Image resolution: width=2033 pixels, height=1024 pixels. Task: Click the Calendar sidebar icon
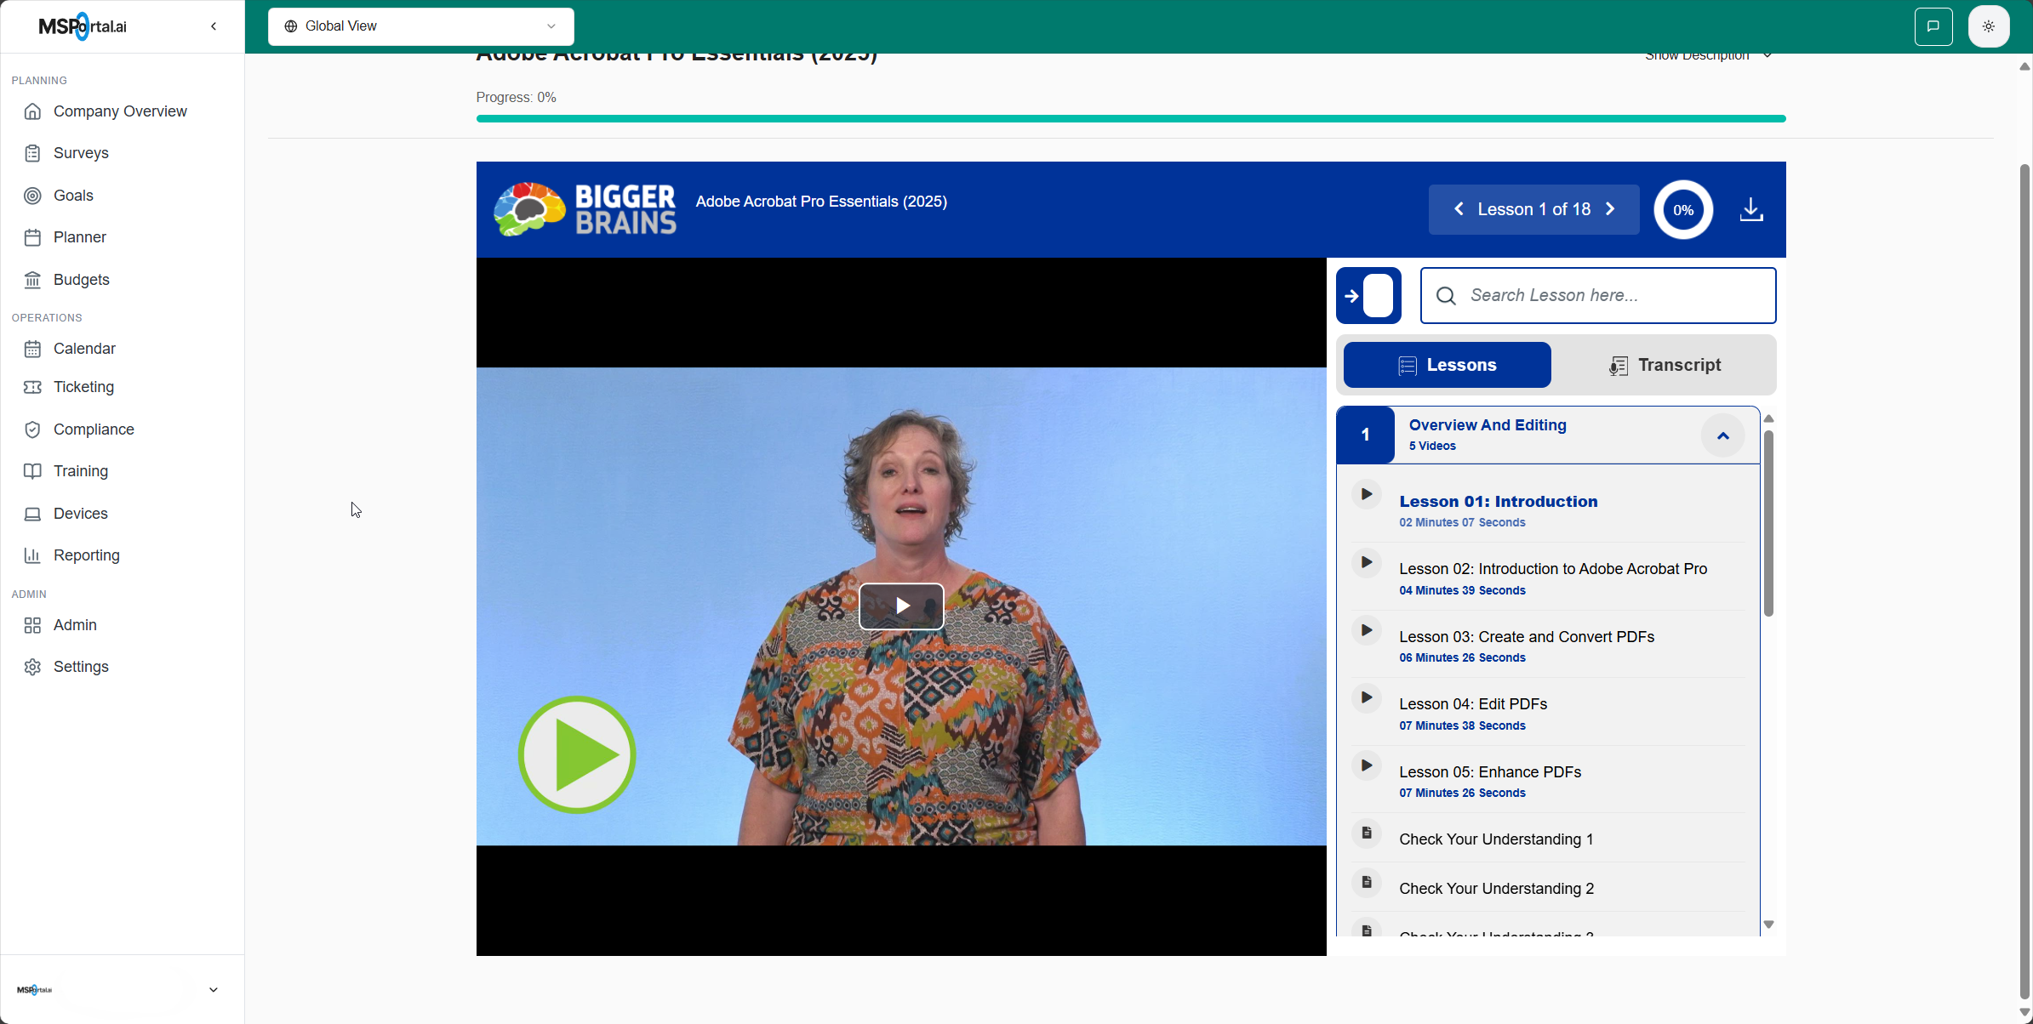(32, 349)
